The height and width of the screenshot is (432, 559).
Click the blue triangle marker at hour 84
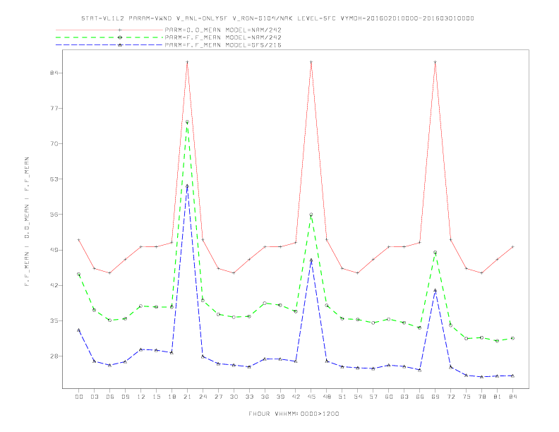coord(512,376)
